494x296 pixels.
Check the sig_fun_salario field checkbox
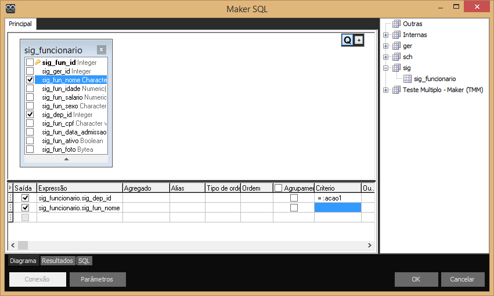tap(30, 97)
